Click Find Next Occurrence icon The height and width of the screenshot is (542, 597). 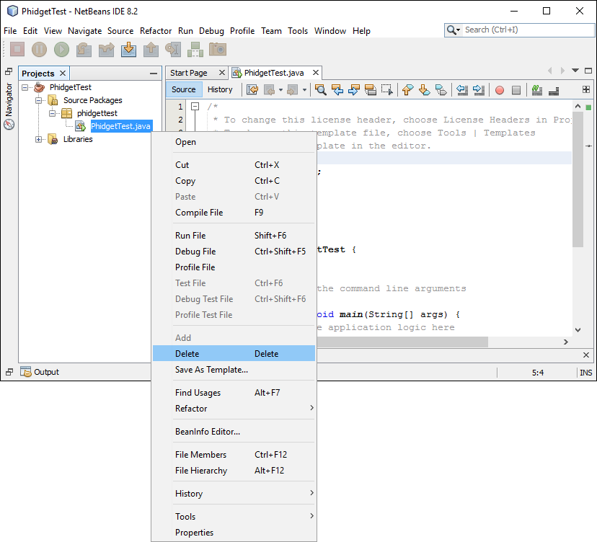coord(354,90)
